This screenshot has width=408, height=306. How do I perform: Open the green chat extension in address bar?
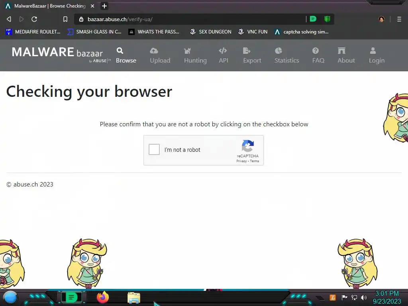pos(313,19)
